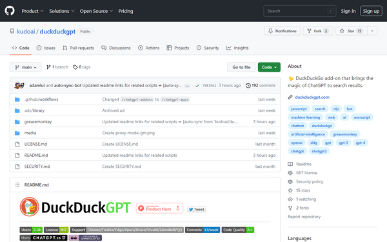Image resolution: width=387 pixels, height=242 pixels.
Task: Open the SECURITY.md file
Action: (x=37, y=166)
